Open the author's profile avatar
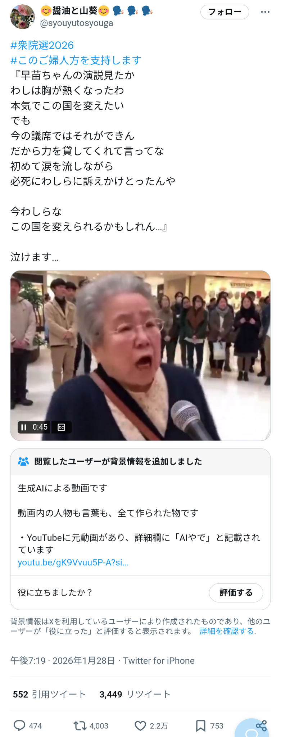 [22, 17]
